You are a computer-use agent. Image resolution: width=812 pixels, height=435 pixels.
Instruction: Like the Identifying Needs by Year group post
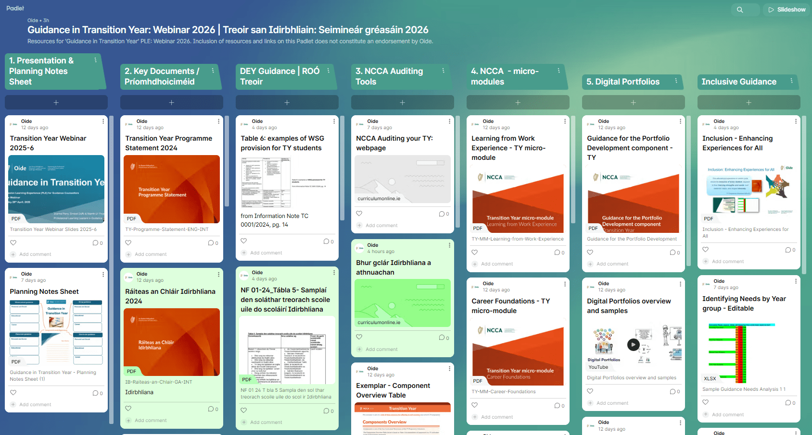pyautogui.click(x=706, y=402)
